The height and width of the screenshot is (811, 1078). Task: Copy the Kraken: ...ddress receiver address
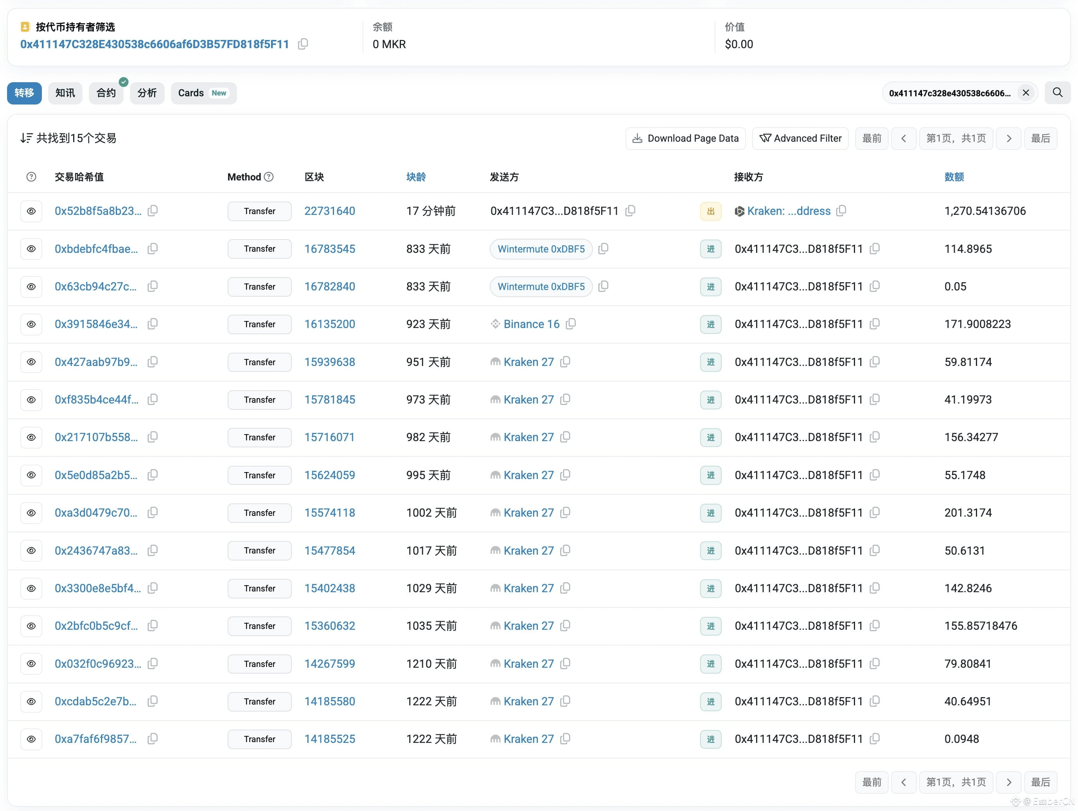pyautogui.click(x=841, y=211)
